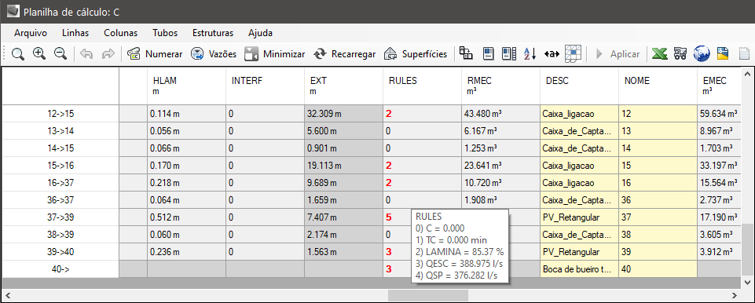Open the Arquivo menu
The image size is (755, 303).
(x=31, y=33)
